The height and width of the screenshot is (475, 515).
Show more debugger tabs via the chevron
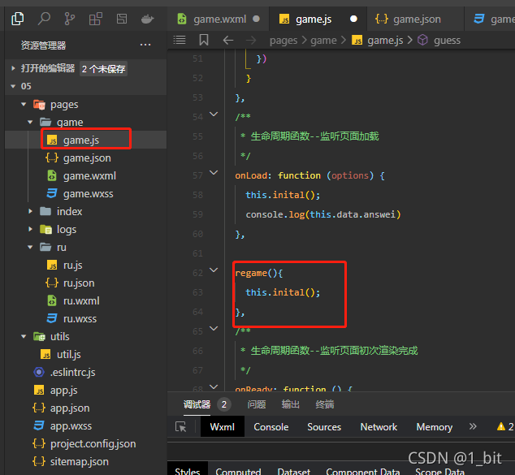click(x=473, y=426)
